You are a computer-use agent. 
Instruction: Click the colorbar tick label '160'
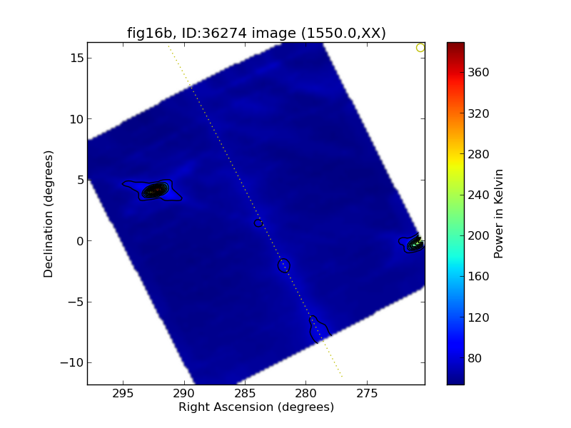478,277
